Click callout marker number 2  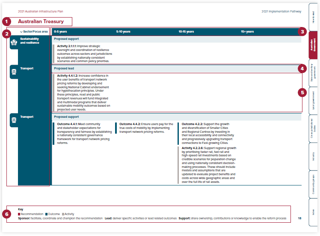[6, 33]
